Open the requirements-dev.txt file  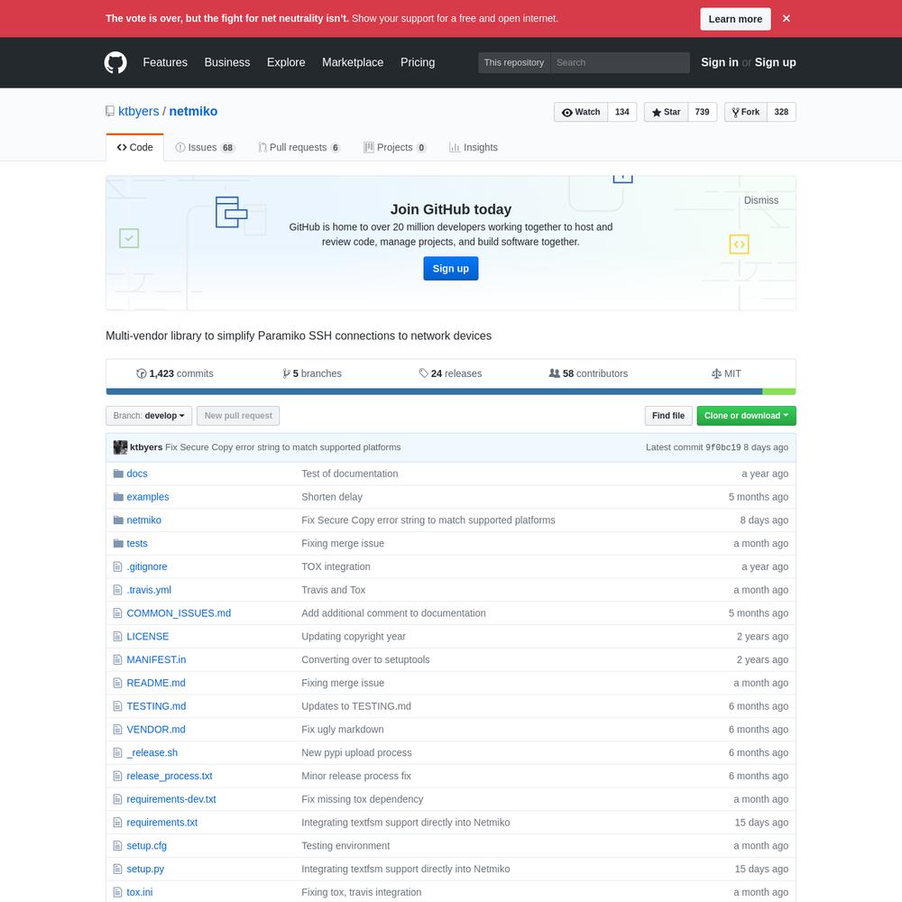coord(171,799)
